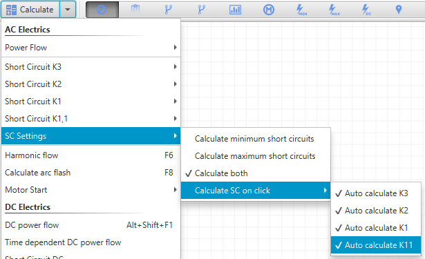This screenshot has height=259, width=425.
Task: Click the arrow on the SC Settings row
Action: [176, 136]
